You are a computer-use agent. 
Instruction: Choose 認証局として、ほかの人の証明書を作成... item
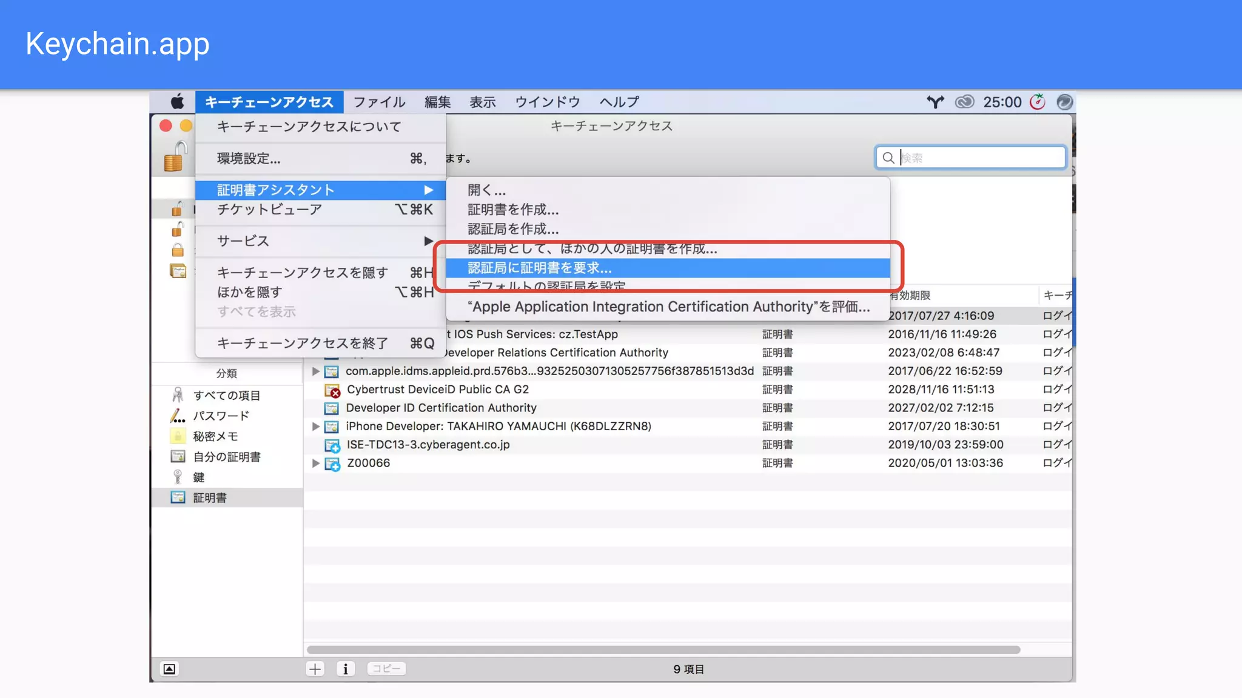[668, 248]
